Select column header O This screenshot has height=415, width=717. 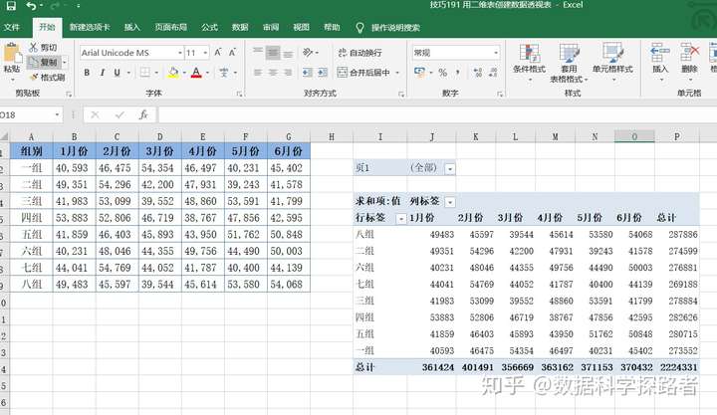634,136
